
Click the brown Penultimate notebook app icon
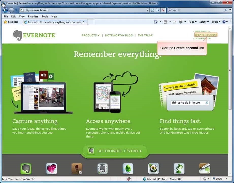coord(77,169)
